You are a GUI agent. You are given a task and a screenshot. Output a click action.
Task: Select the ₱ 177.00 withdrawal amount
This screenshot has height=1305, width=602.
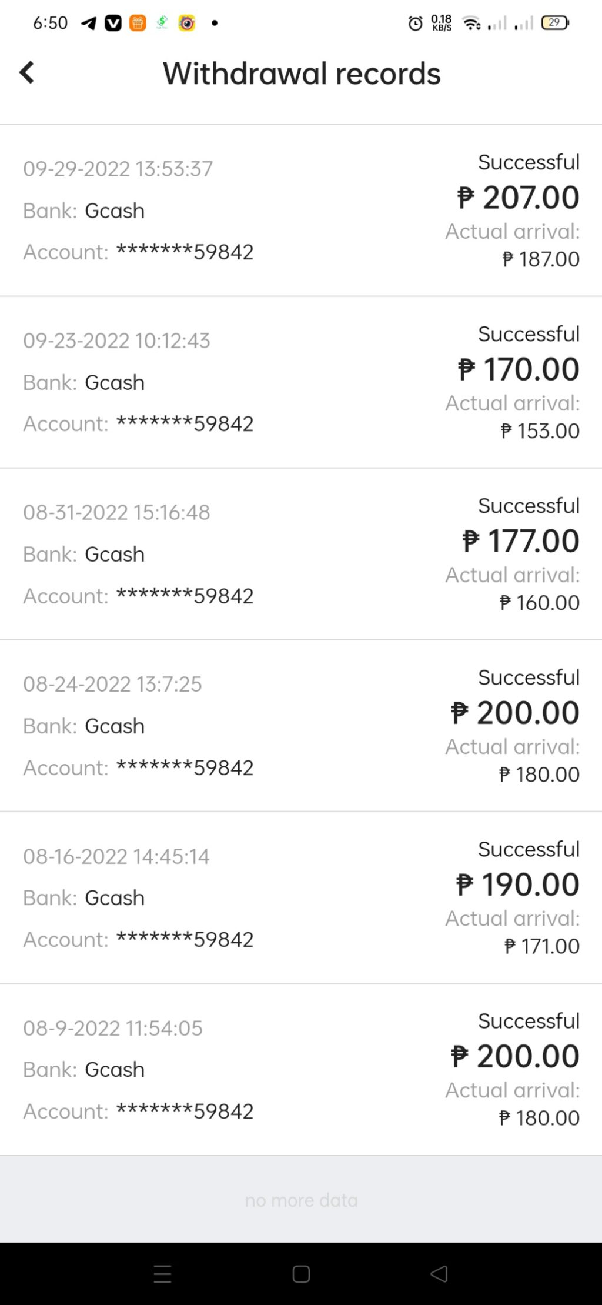pyautogui.click(x=521, y=541)
